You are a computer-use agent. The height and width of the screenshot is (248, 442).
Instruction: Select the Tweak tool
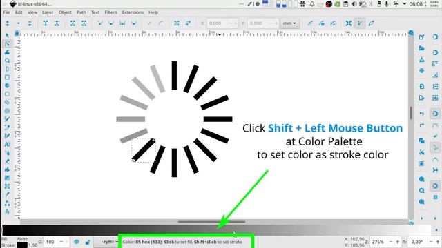click(7, 52)
